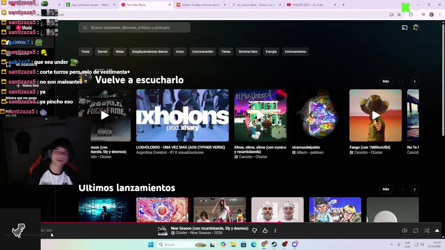Cast to a device using the cast icon

pos(405,28)
